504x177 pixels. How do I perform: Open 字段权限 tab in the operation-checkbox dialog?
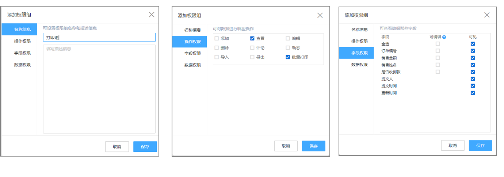[x=192, y=53]
